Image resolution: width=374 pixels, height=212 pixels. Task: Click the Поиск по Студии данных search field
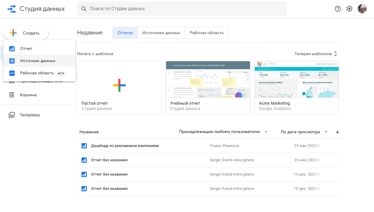pyautogui.click(x=182, y=9)
